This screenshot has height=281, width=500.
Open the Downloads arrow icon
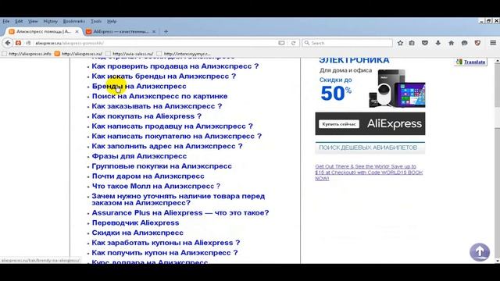(438, 43)
